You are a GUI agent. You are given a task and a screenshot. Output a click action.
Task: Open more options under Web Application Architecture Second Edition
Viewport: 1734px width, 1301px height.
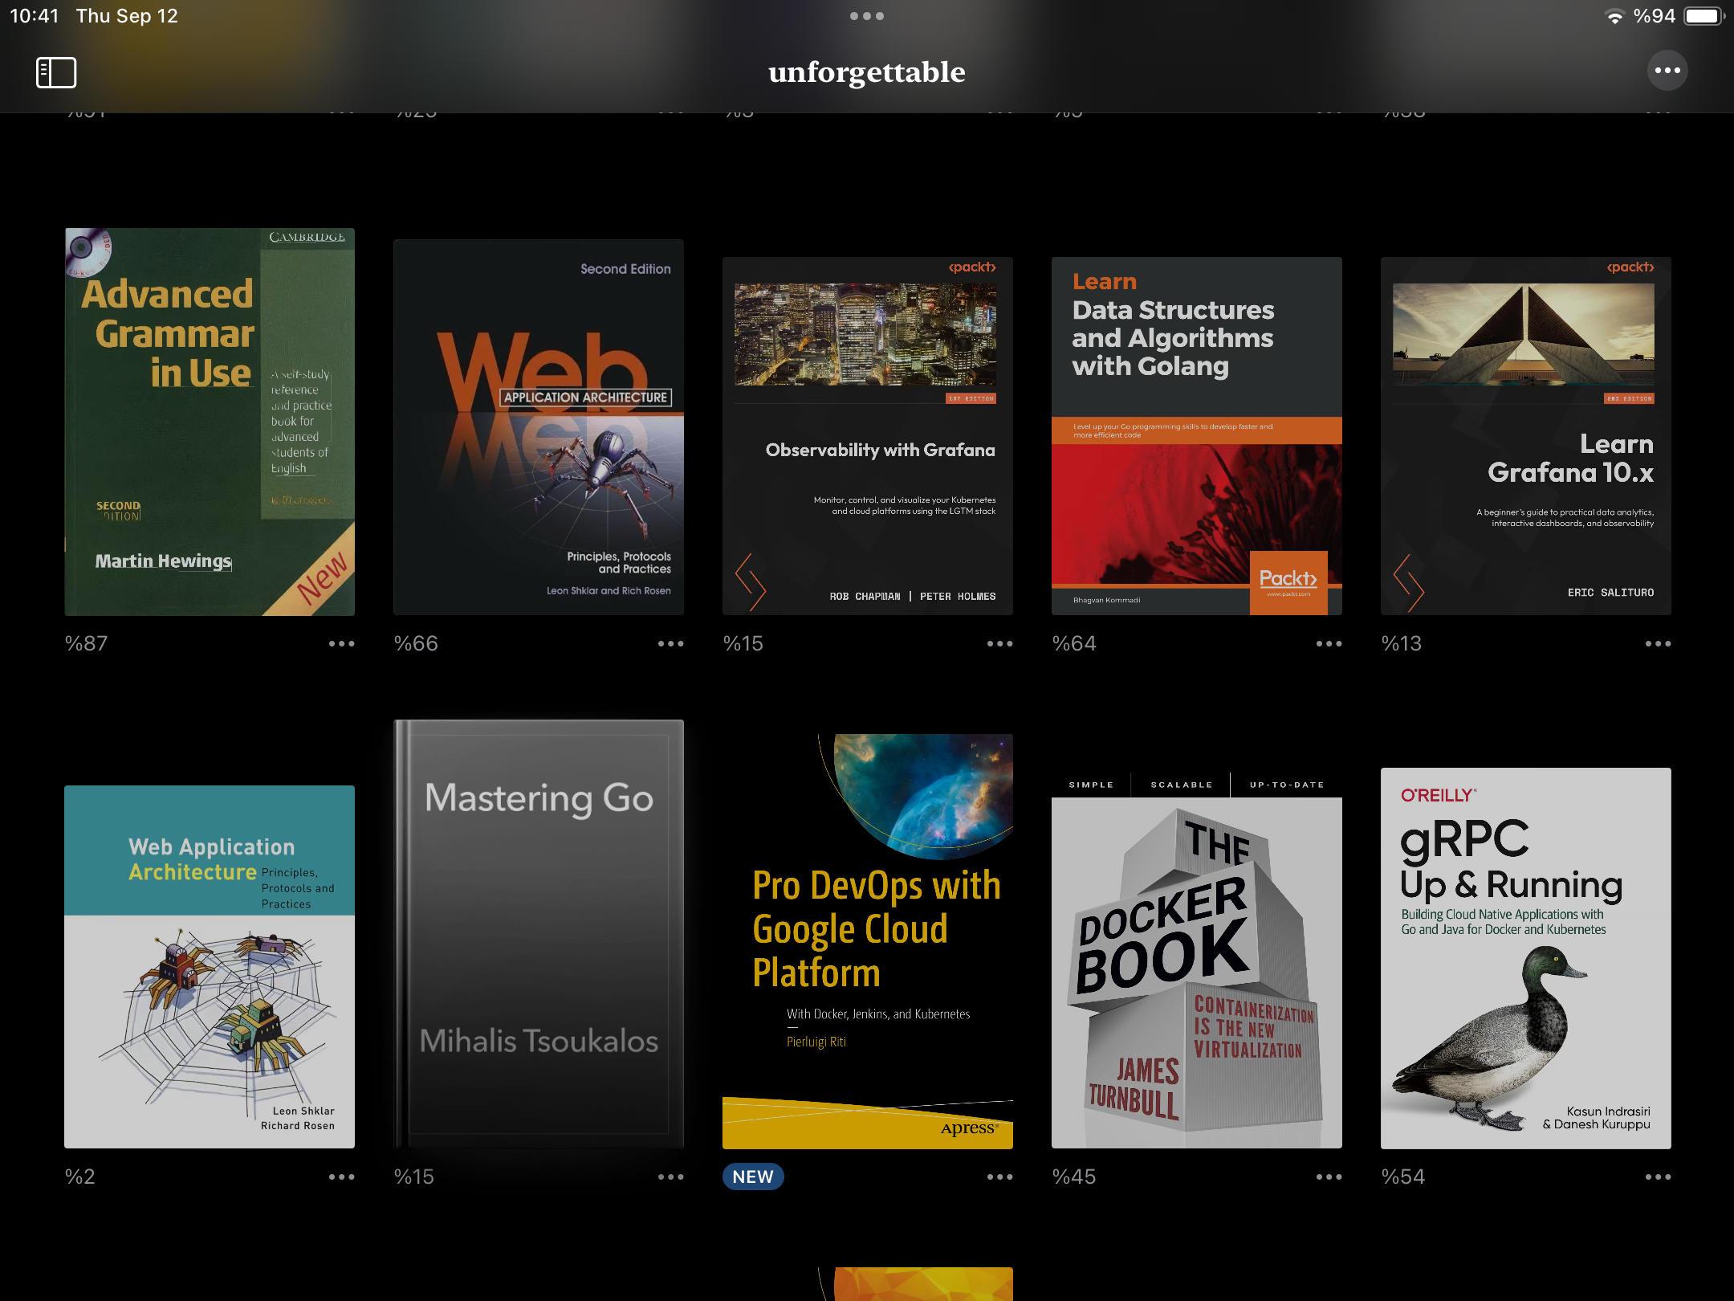670,643
